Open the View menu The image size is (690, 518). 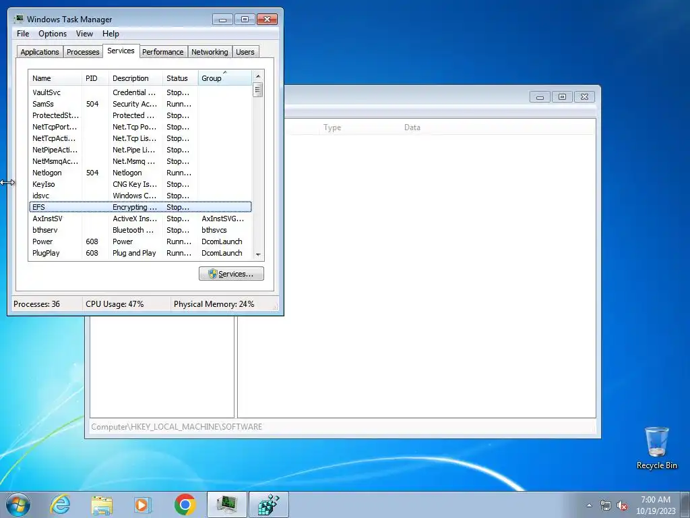point(84,34)
